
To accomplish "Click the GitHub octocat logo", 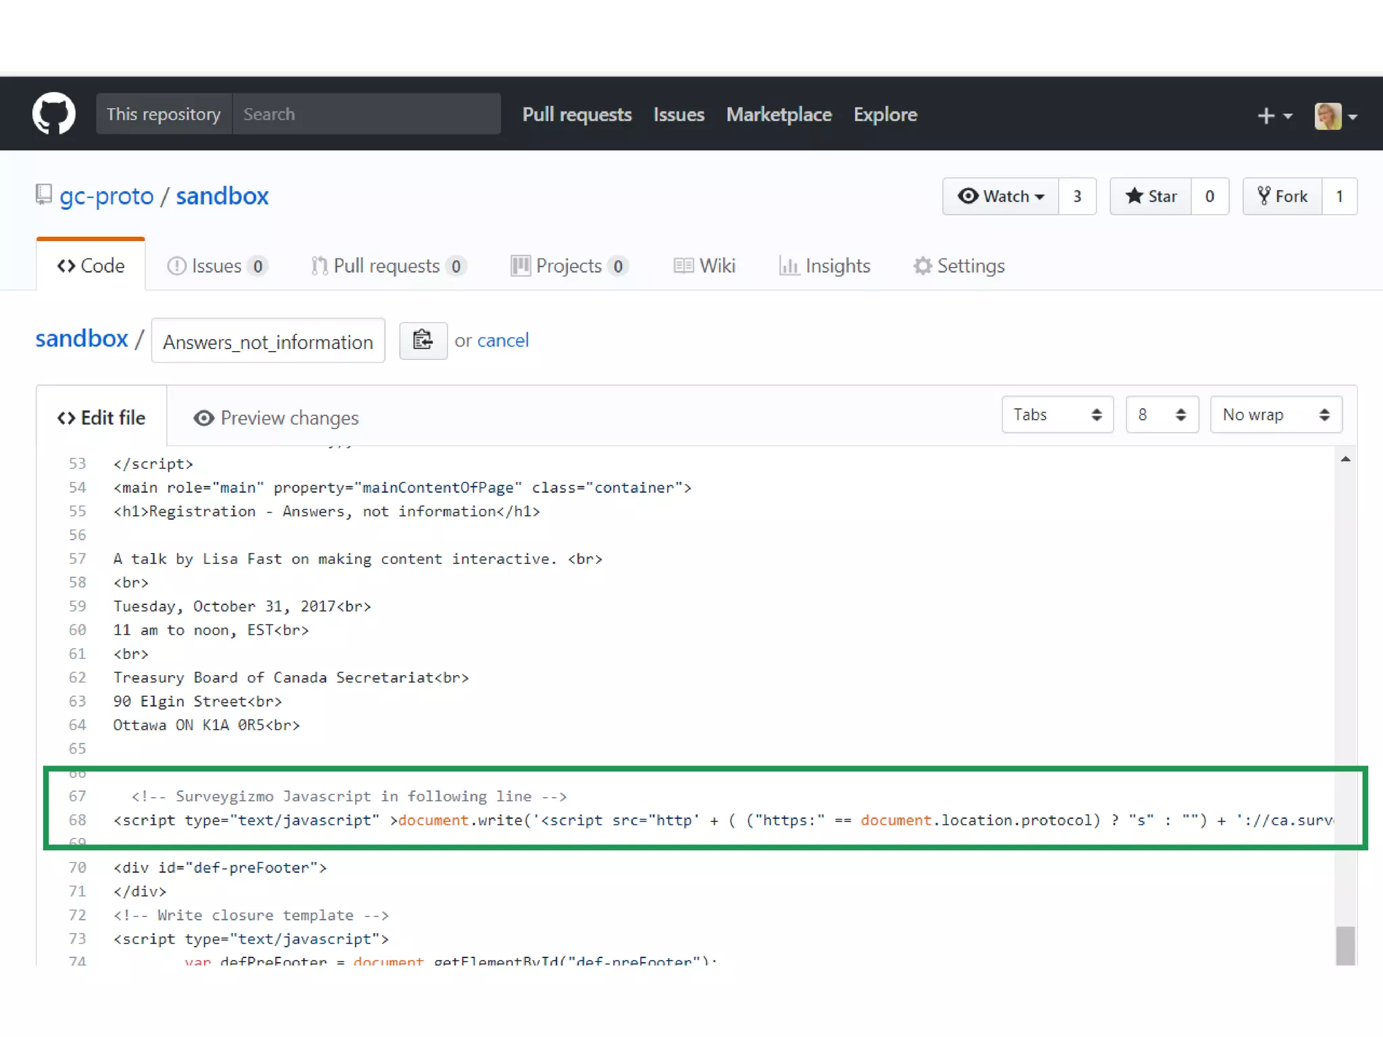I will click(x=54, y=113).
